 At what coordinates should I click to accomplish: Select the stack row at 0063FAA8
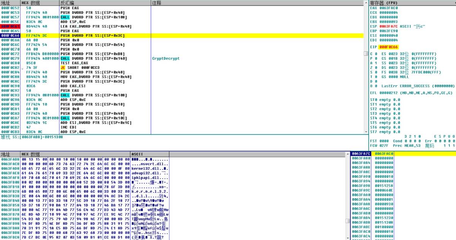click(403, 204)
